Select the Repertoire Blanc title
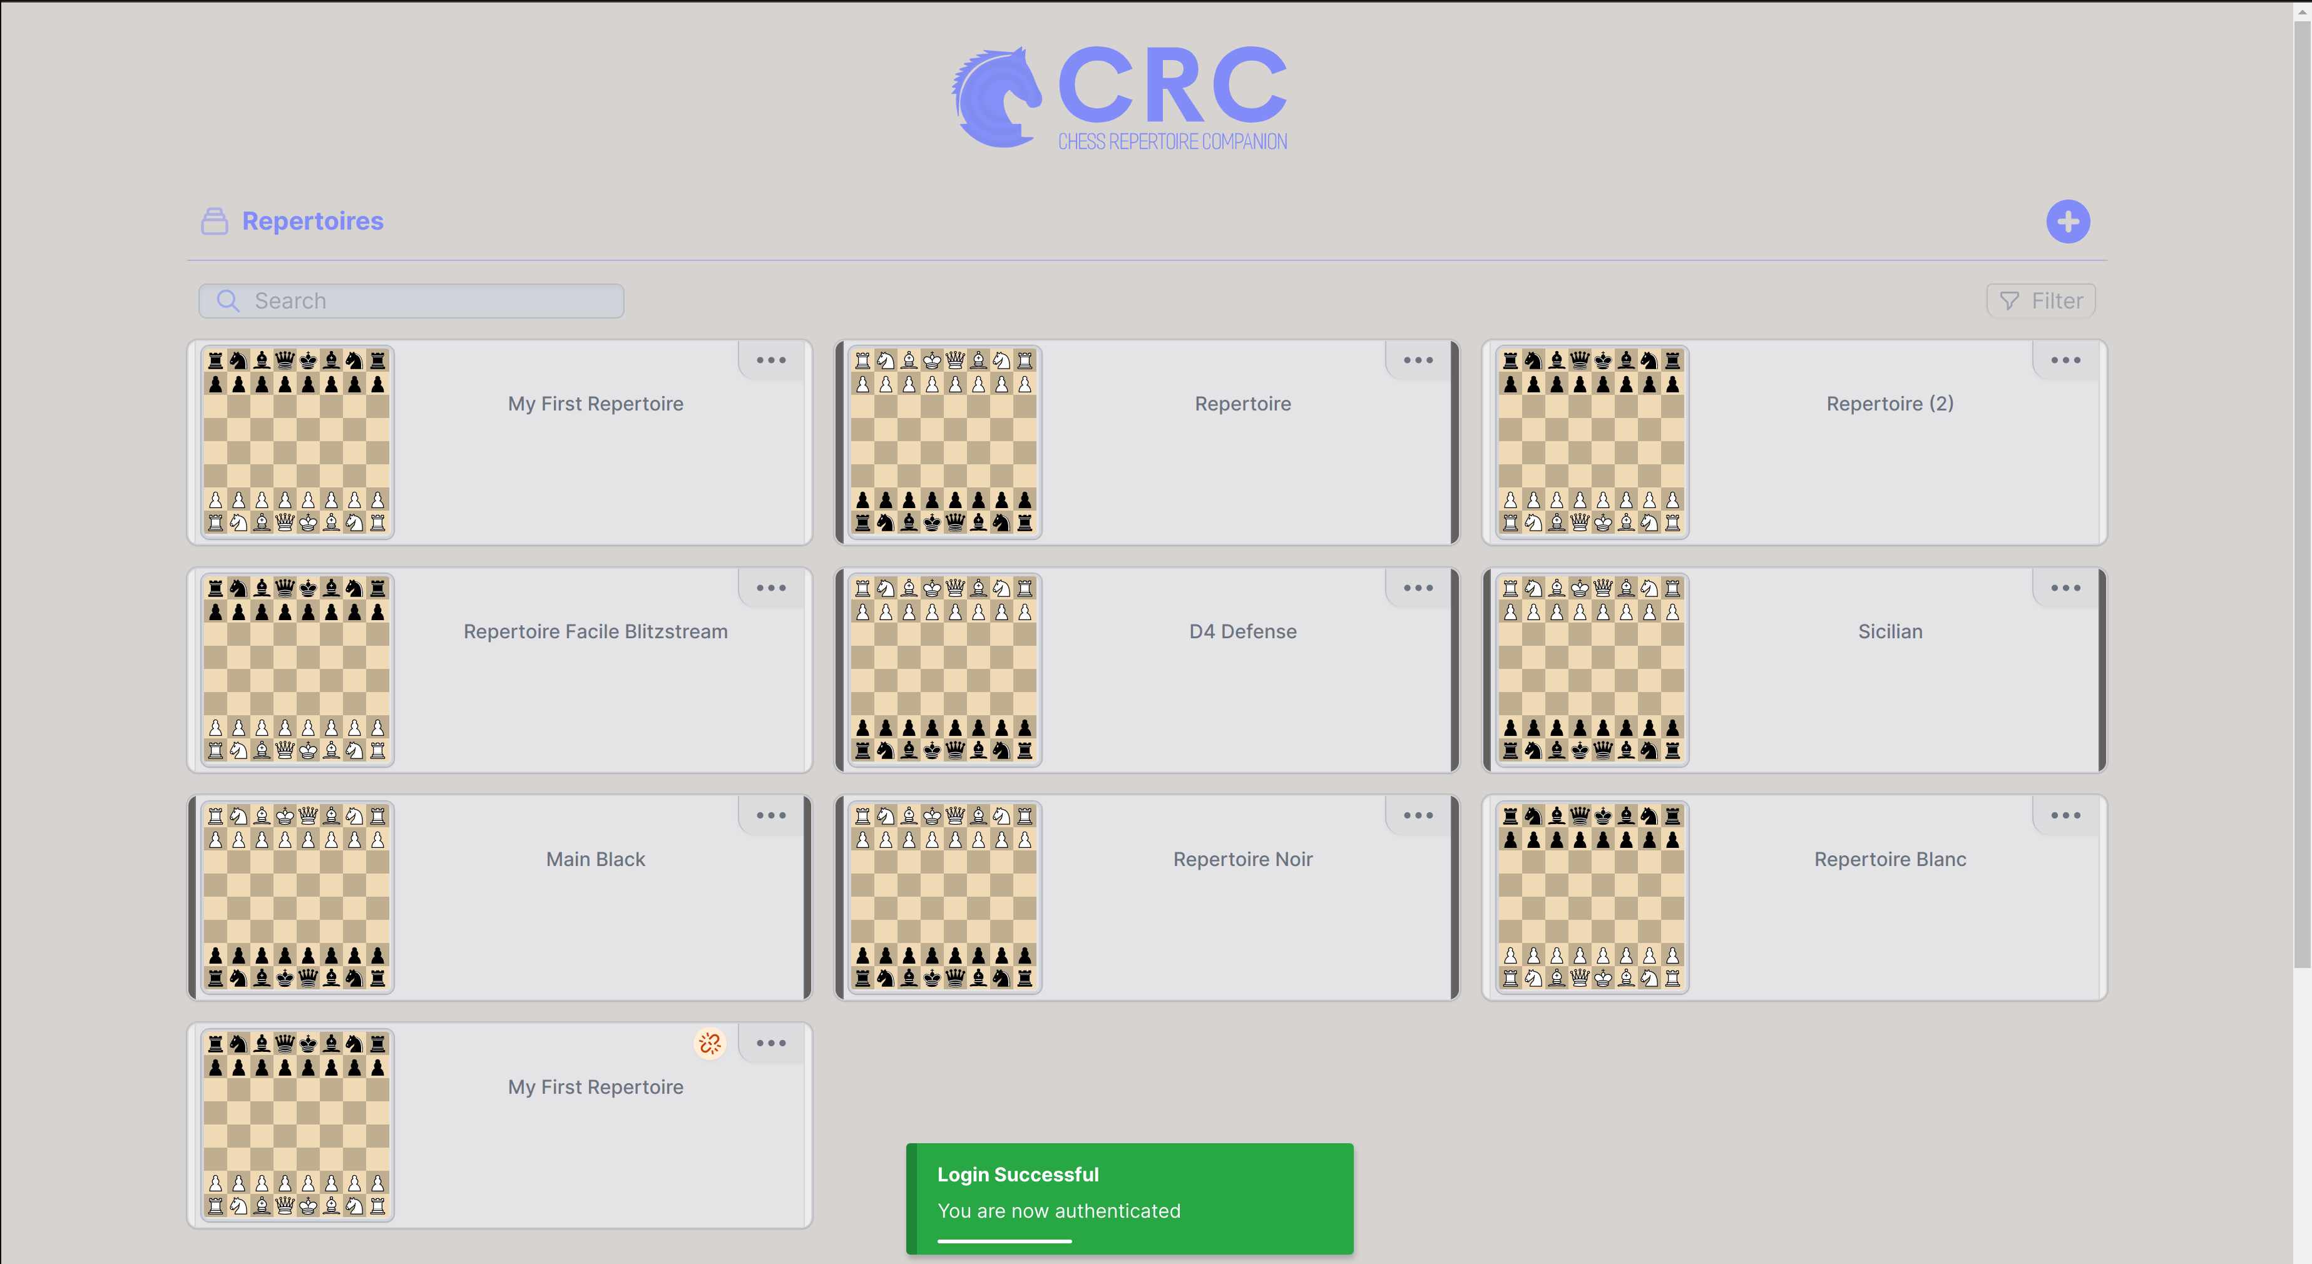Screen dimensions: 2312x1264 coord(1890,859)
